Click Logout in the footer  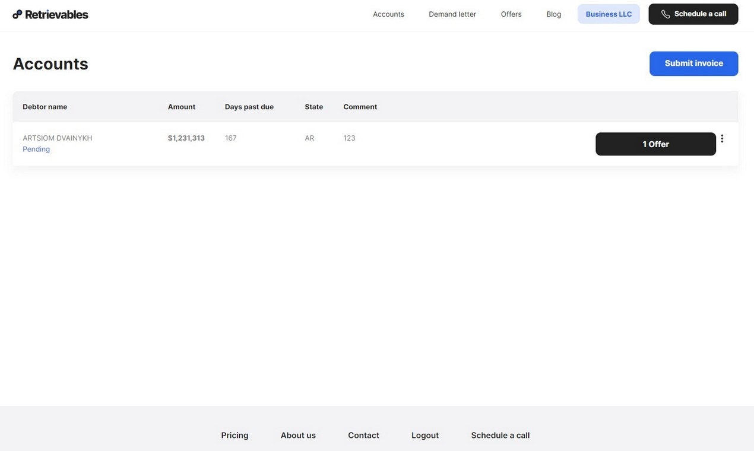425,435
